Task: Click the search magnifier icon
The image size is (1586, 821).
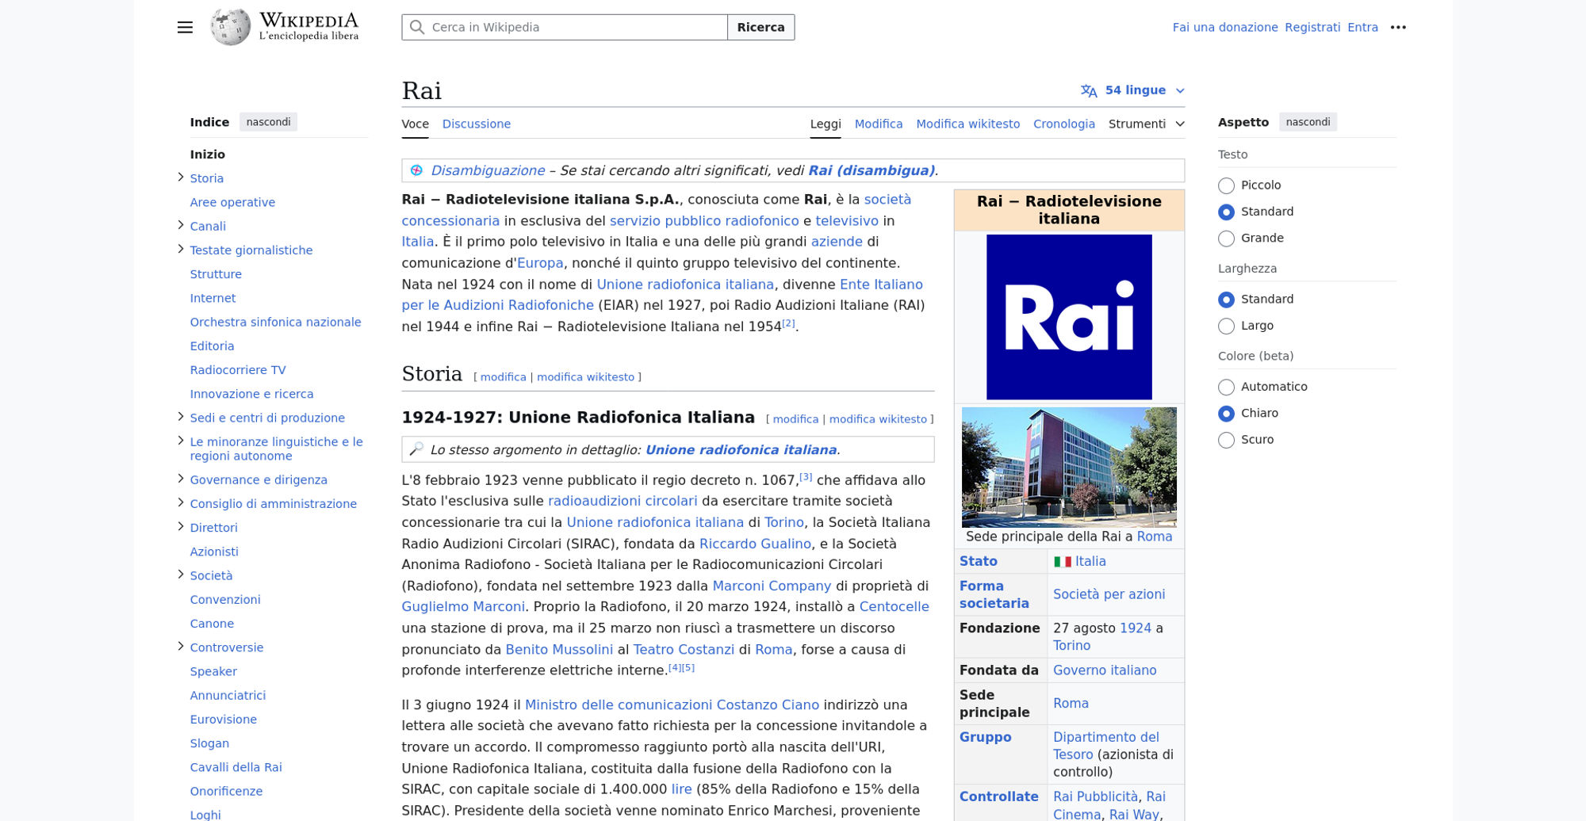Action: tap(417, 27)
